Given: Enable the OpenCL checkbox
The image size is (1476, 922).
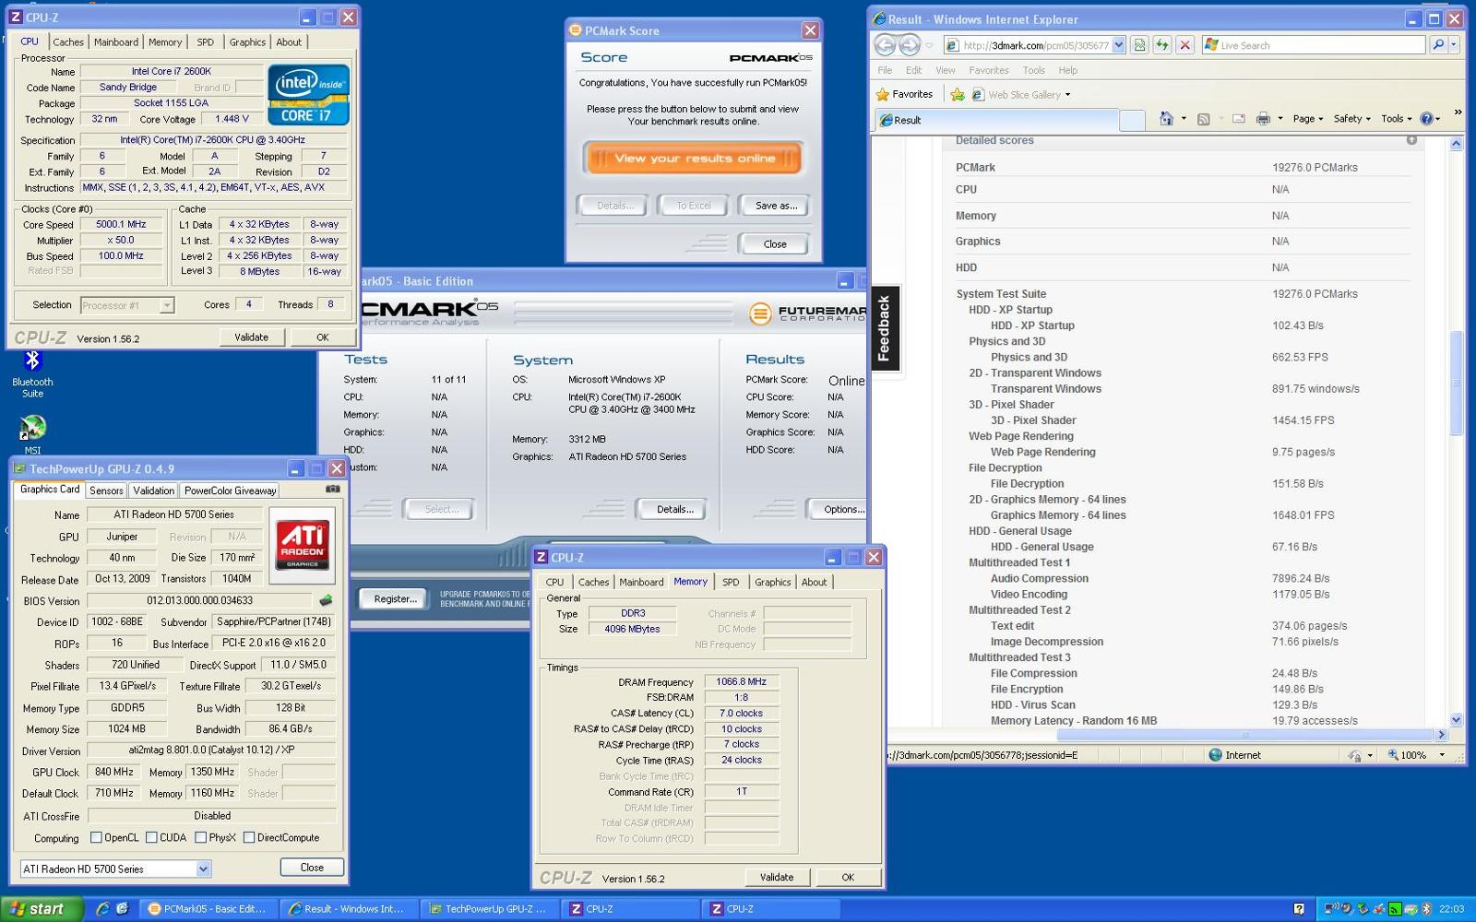Looking at the screenshot, I should pos(96,838).
